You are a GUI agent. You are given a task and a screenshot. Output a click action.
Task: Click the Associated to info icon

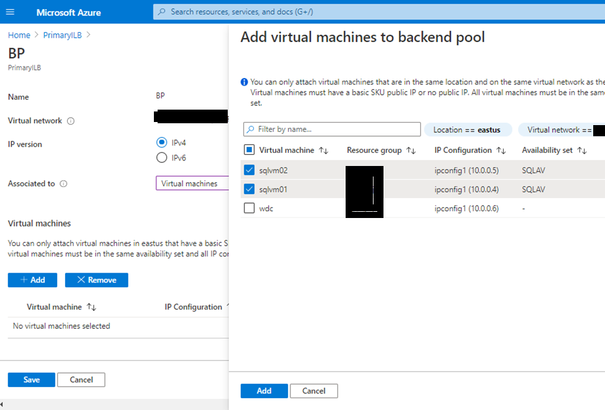pos(64,184)
